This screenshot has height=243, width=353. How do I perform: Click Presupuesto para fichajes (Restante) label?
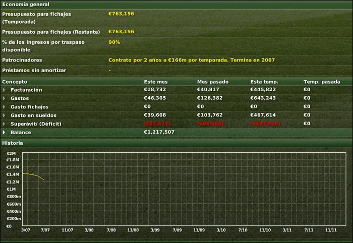[51, 32]
